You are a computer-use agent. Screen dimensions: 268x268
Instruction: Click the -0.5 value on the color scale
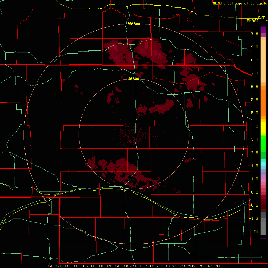coord(253,205)
